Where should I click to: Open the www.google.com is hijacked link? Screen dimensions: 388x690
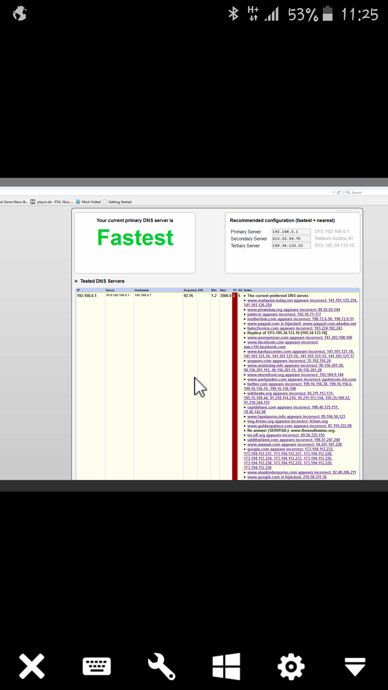click(287, 477)
